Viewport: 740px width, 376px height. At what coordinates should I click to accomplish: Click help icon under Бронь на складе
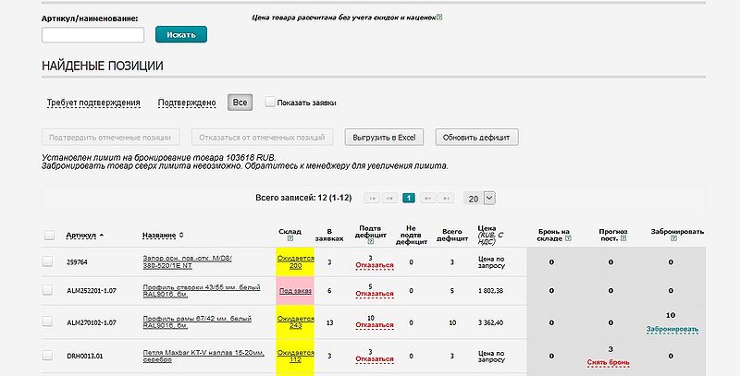click(x=566, y=238)
